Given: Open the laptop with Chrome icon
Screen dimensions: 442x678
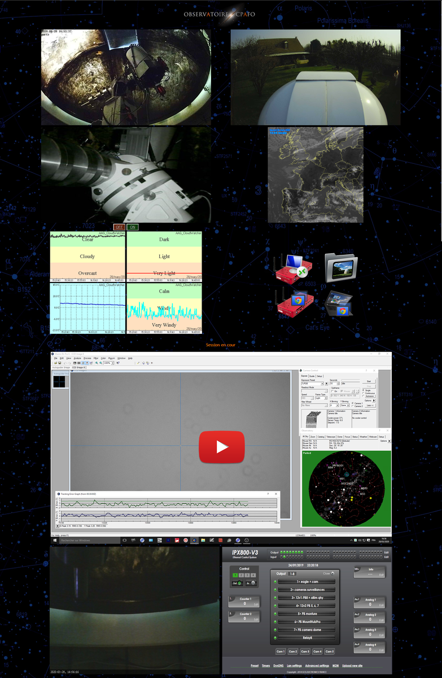Looking at the screenshot, I should pos(339,303).
